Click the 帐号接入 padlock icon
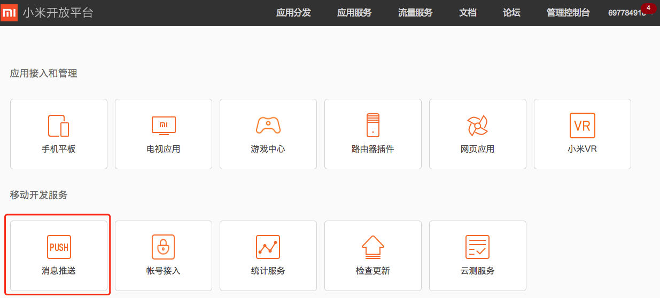 click(x=164, y=247)
